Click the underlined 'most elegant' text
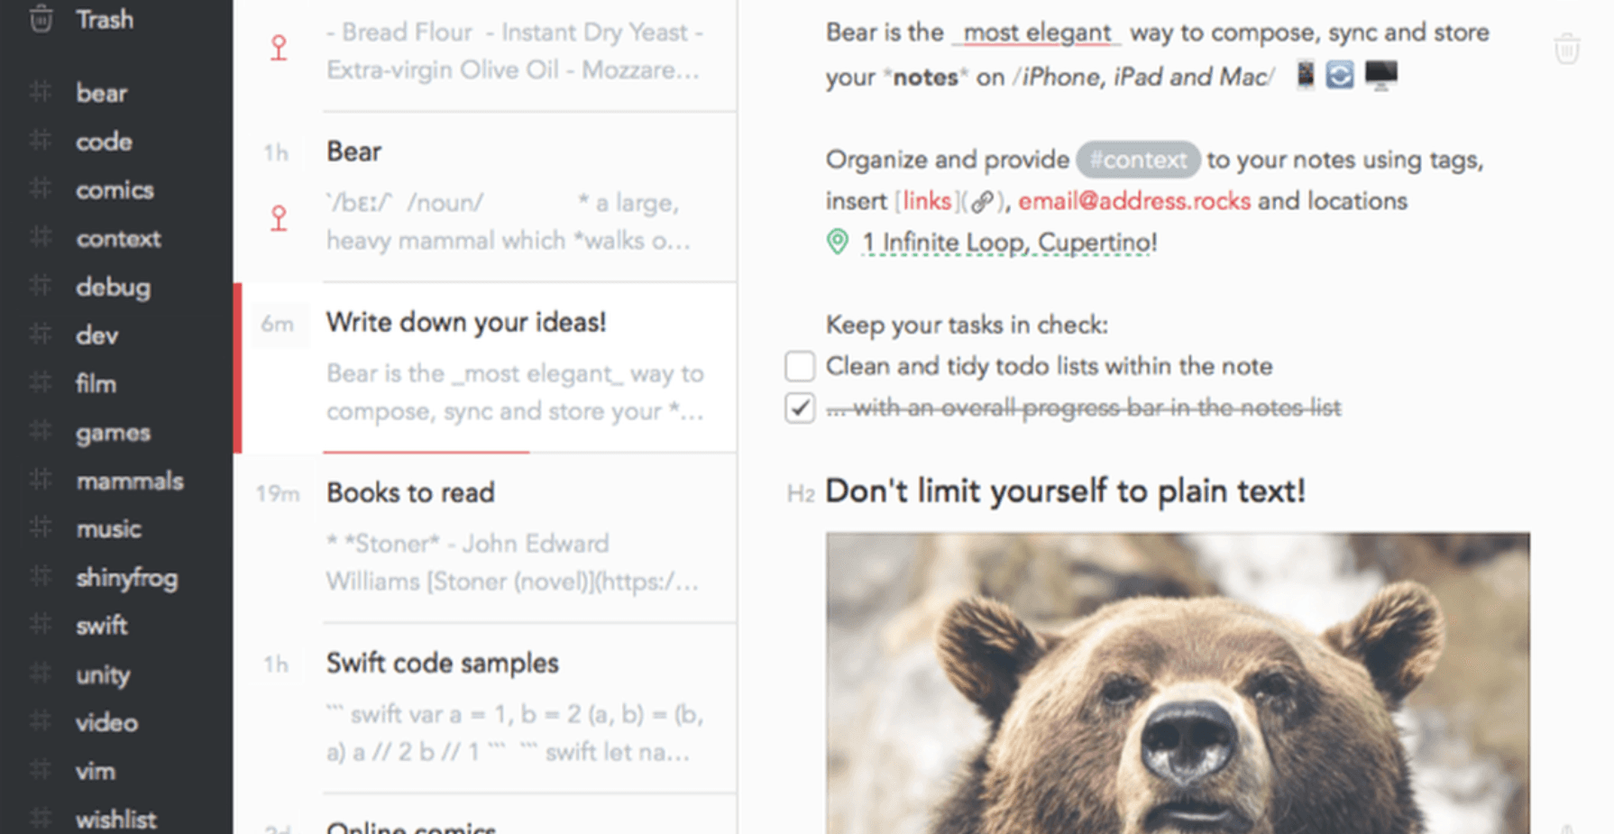1614x834 pixels. click(x=1037, y=32)
